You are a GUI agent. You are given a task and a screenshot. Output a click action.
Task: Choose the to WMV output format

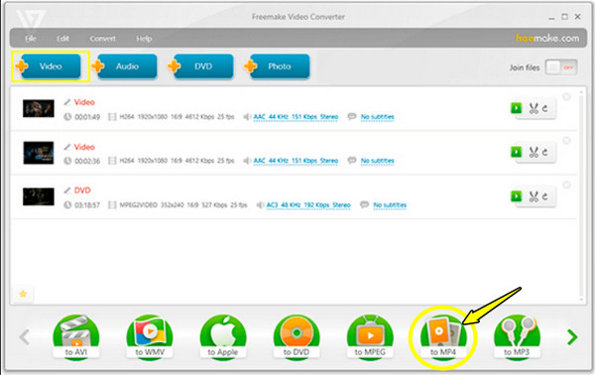[150, 336]
